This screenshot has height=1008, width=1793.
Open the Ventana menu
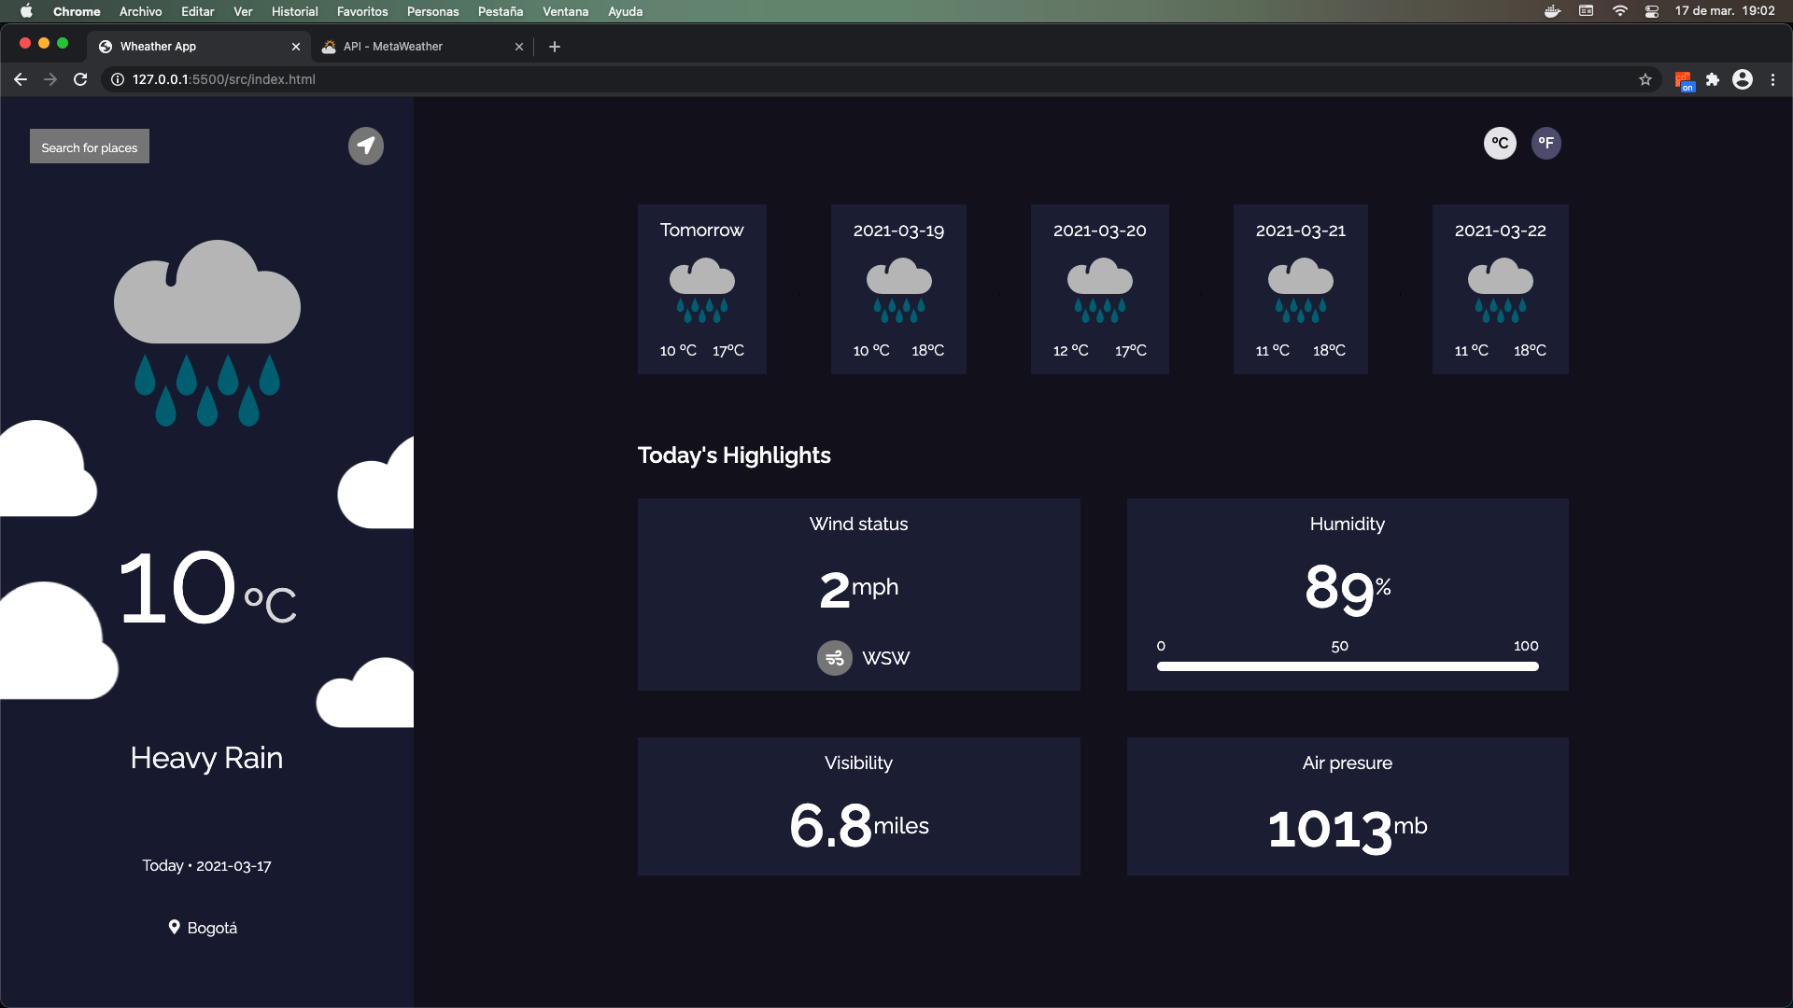(565, 11)
